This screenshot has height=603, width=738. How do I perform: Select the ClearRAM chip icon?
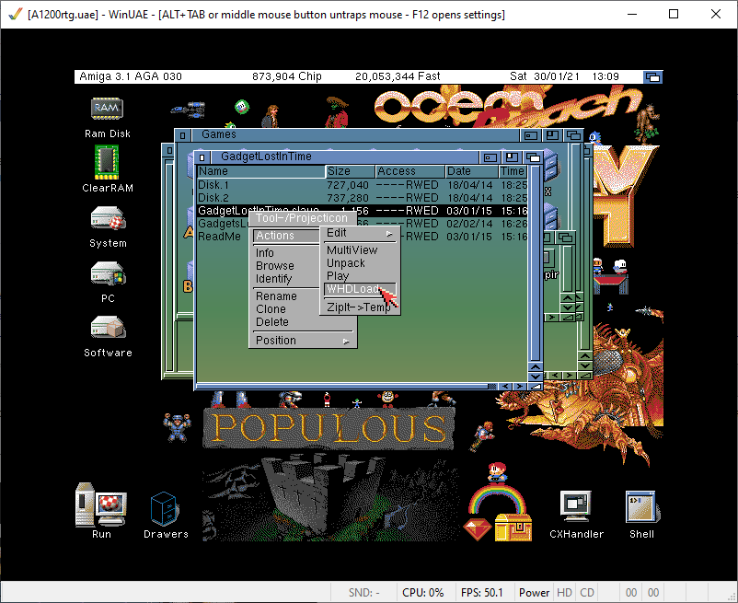pyautogui.click(x=107, y=162)
